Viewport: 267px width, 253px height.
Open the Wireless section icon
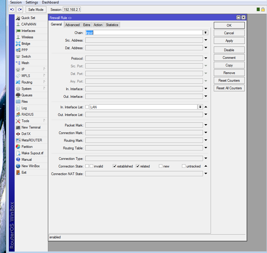[18, 37]
